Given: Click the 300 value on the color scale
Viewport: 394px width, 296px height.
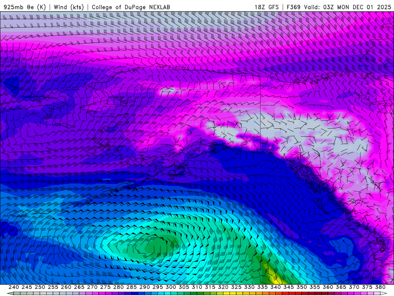Looking at the screenshot, I should click(170, 287).
